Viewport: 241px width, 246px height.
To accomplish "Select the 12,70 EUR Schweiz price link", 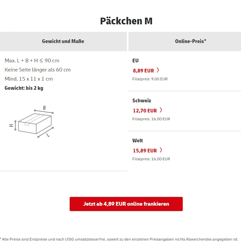I will click(145, 111).
